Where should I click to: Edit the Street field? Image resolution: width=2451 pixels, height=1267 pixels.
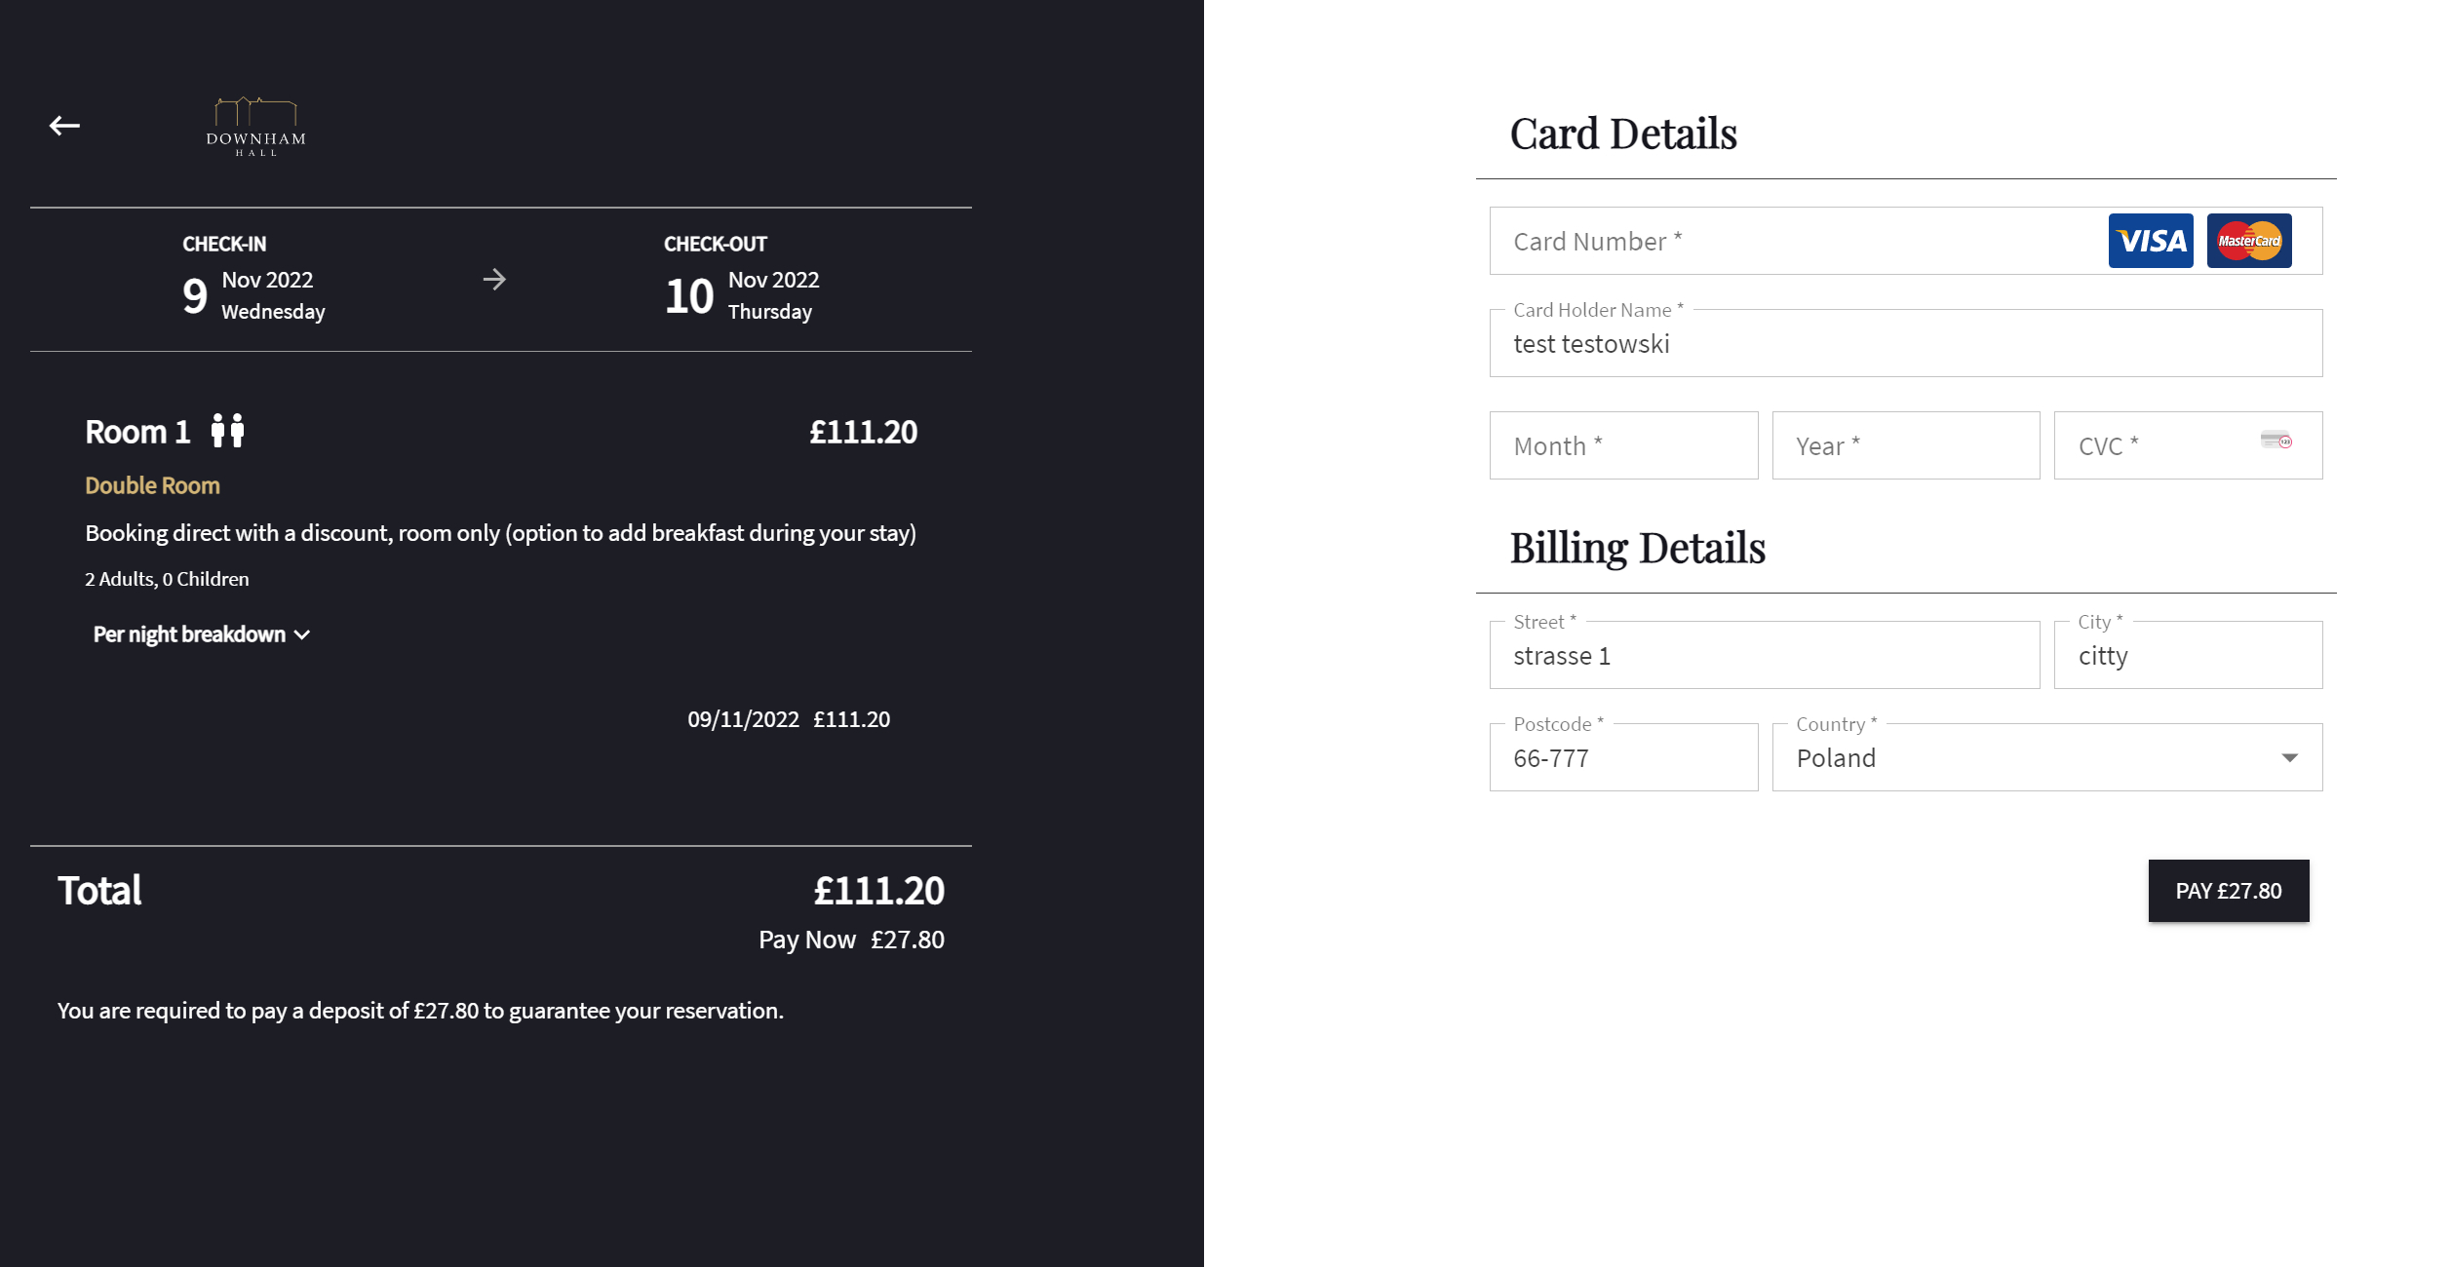click(x=1764, y=656)
